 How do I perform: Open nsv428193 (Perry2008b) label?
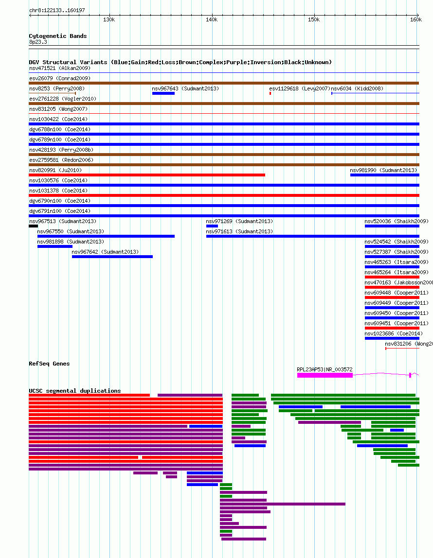[x=61, y=150]
